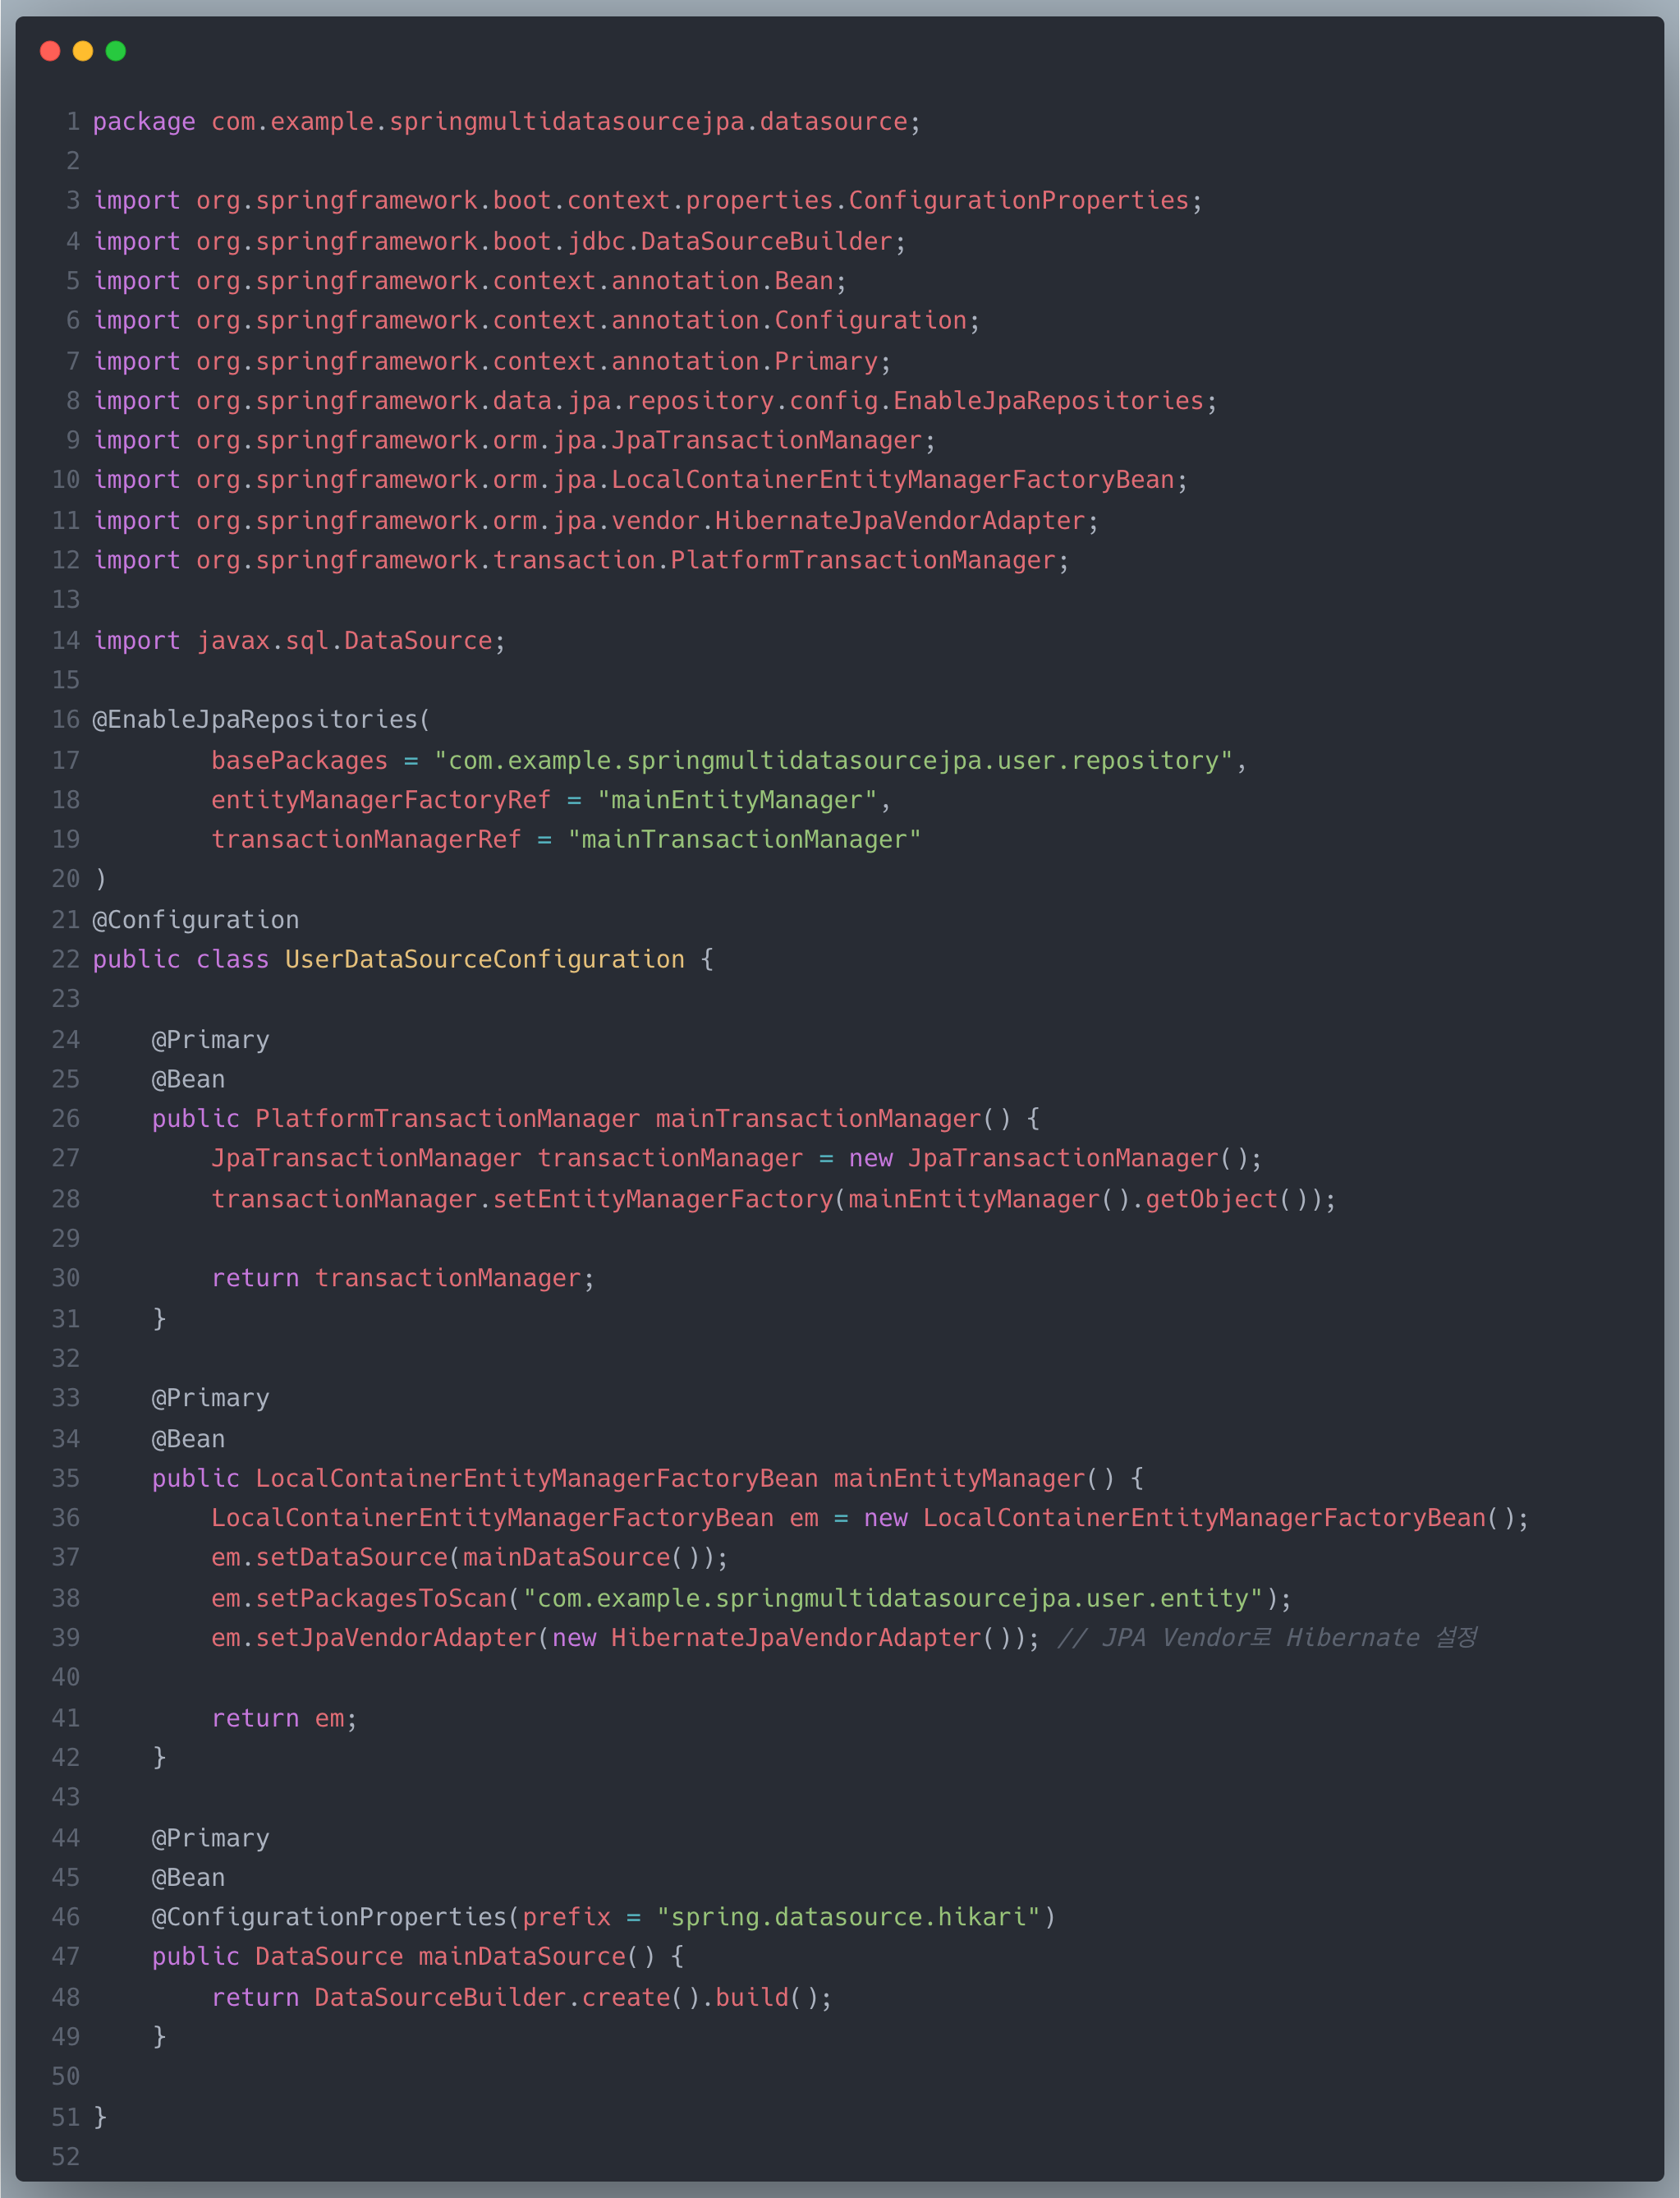Click the red close window dot
This screenshot has height=2198, width=1680.
pos(50,50)
